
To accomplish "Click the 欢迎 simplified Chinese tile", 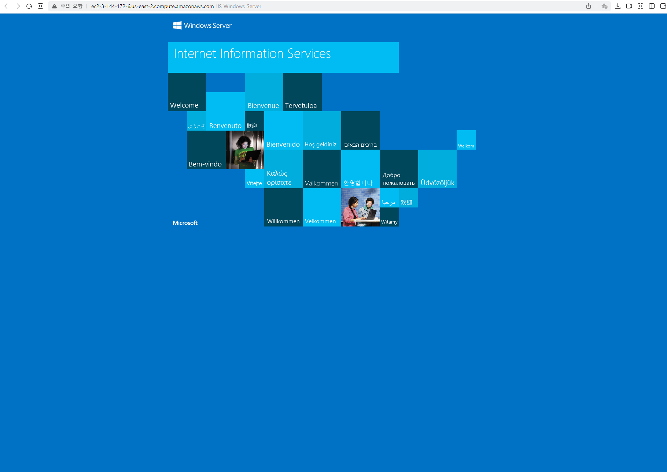I will 409,198.
